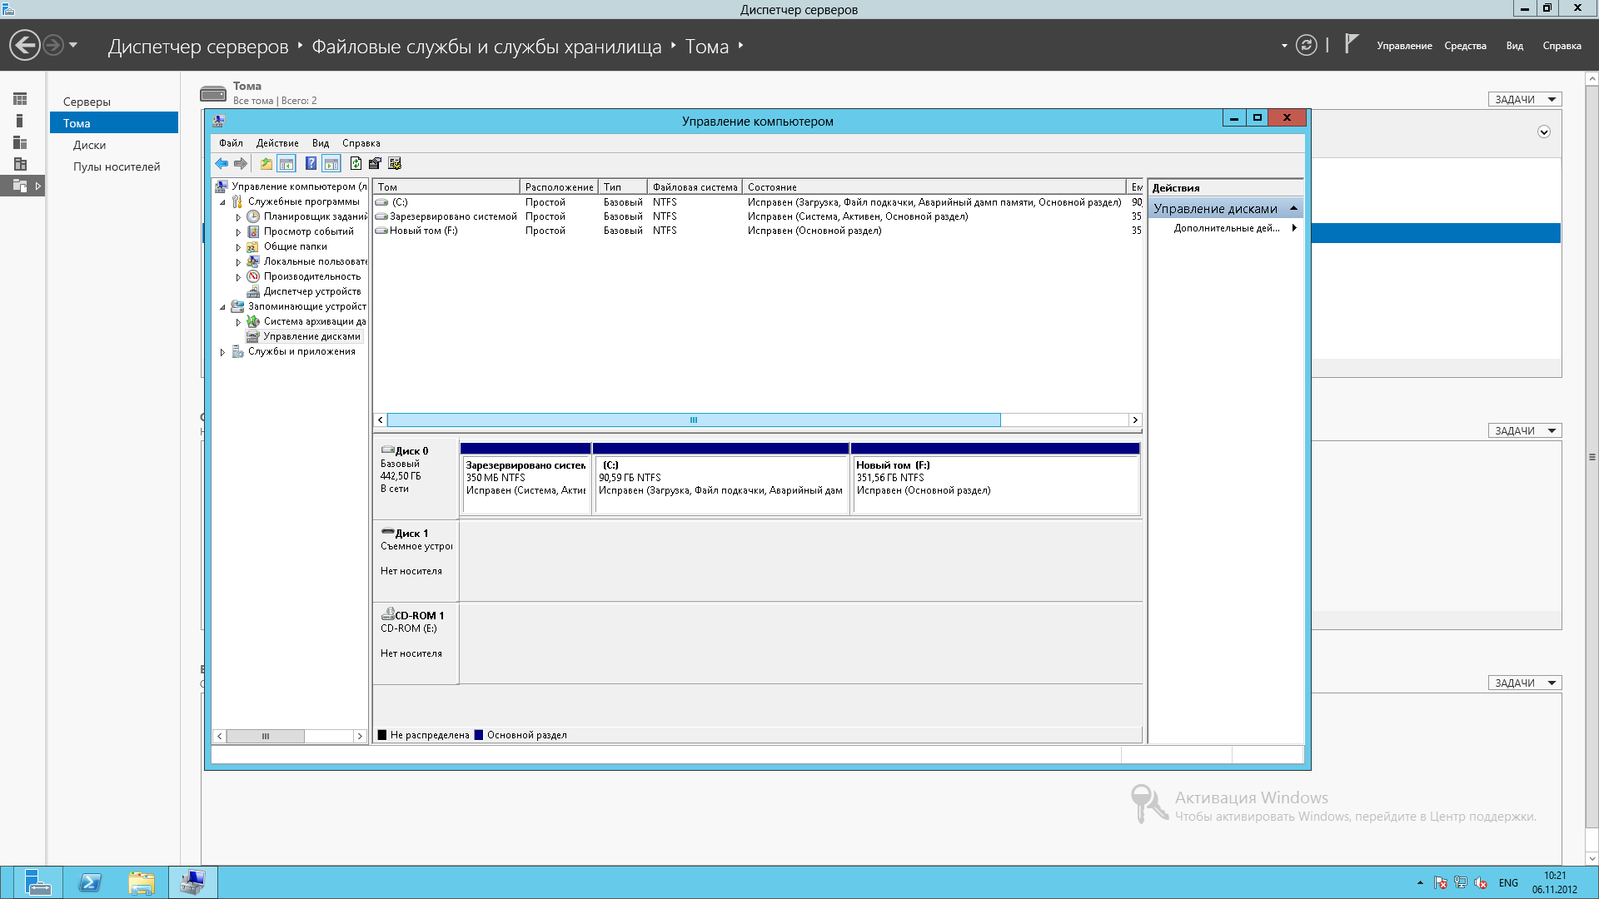Viewport: 1599px width, 899px height.
Task: Collapse Управление дисками actions header
Action: (x=1293, y=208)
